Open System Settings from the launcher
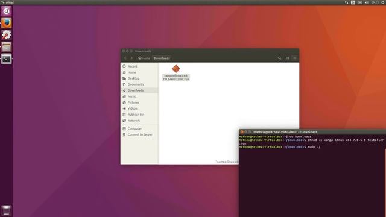Screen dimensions: 386x217 [7, 35]
